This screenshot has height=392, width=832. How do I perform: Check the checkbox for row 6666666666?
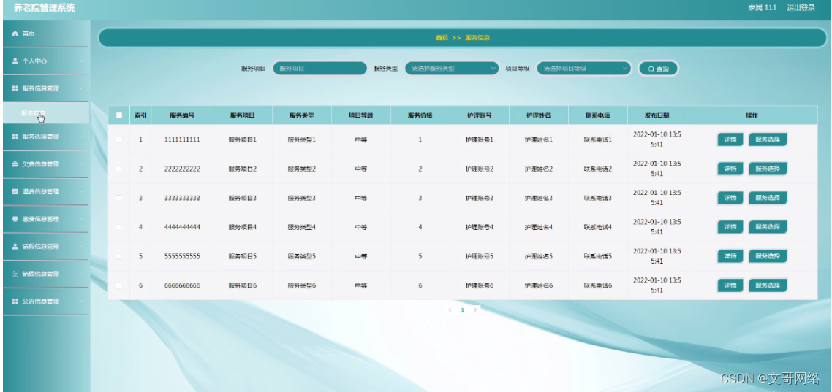pyautogui.click(x=118, y=285)
